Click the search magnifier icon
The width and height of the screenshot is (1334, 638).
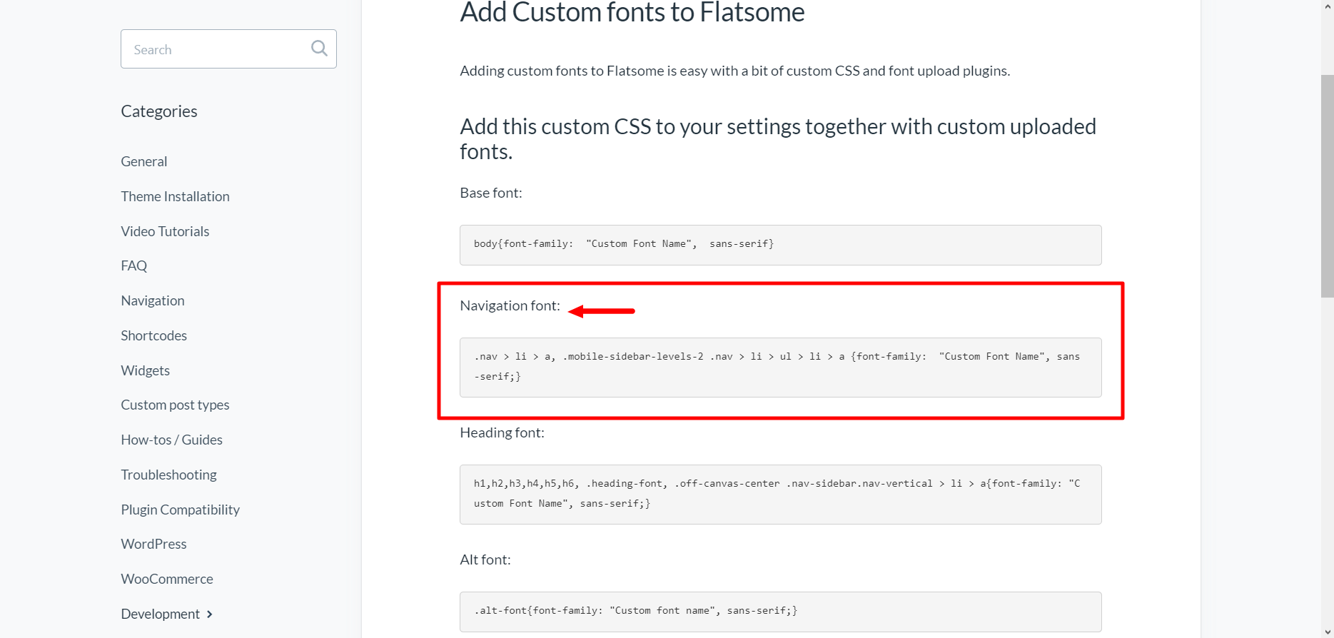click(319, 49)
